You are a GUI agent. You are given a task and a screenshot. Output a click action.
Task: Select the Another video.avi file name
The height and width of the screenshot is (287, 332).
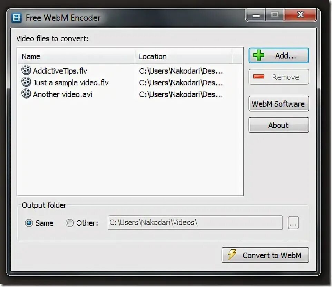click(x=62, y=94)
